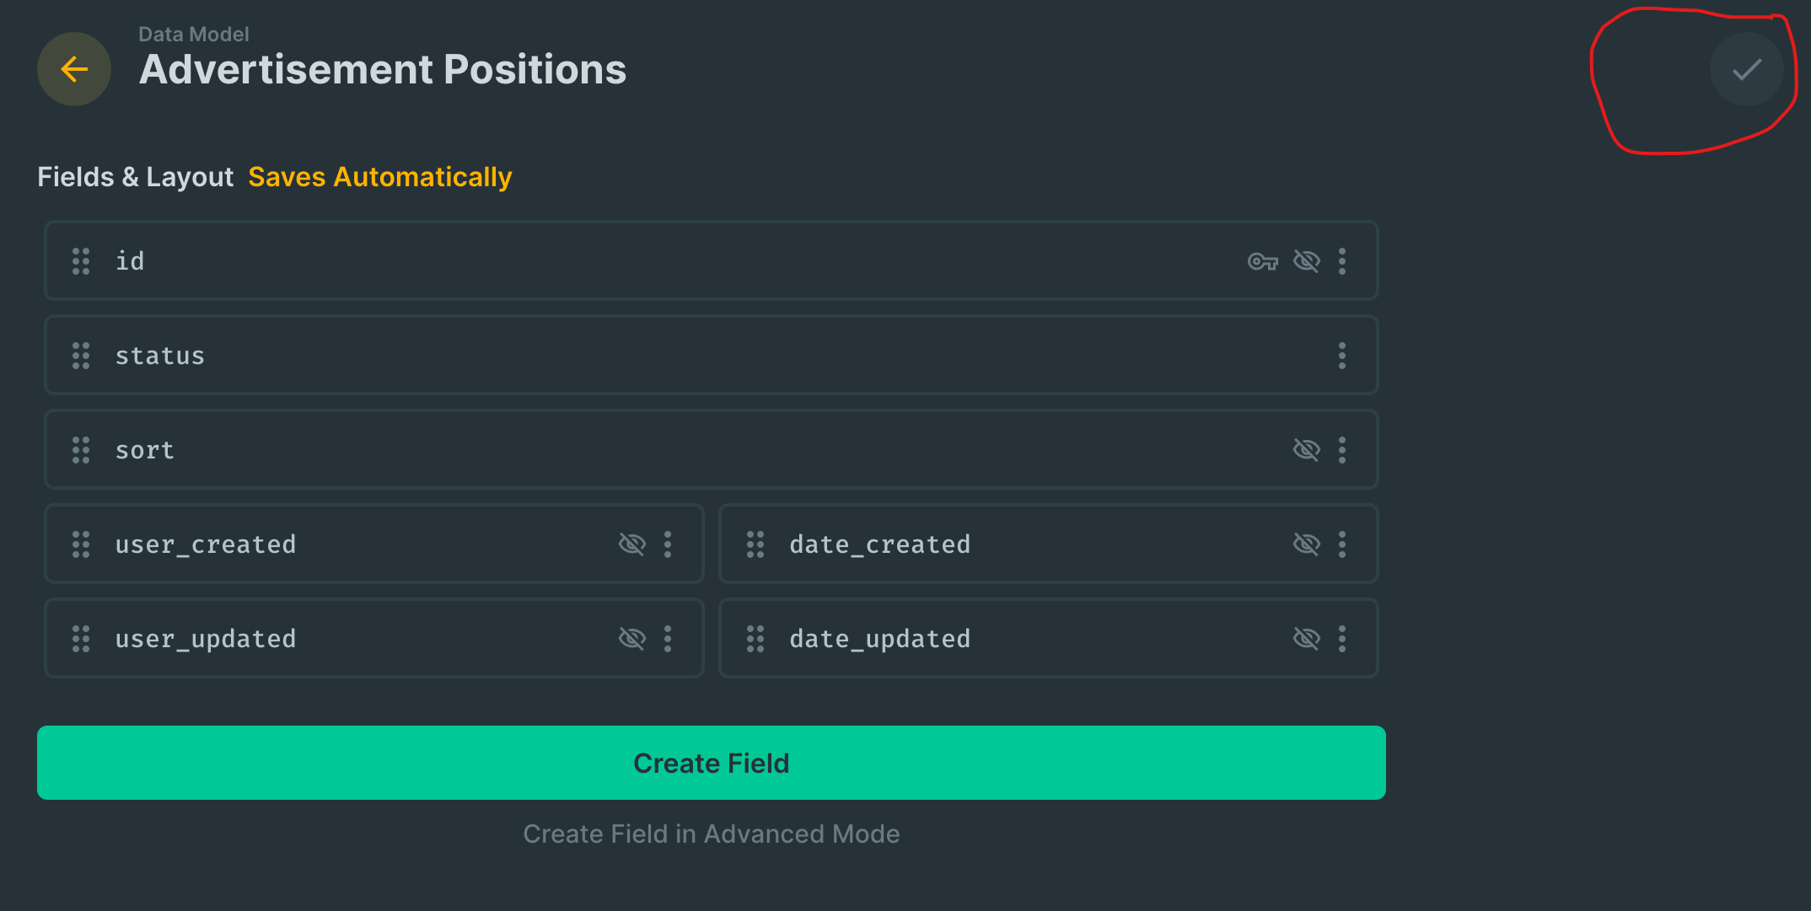
Task: Click the primary key icon on id field
Action: coord(1262,261)
